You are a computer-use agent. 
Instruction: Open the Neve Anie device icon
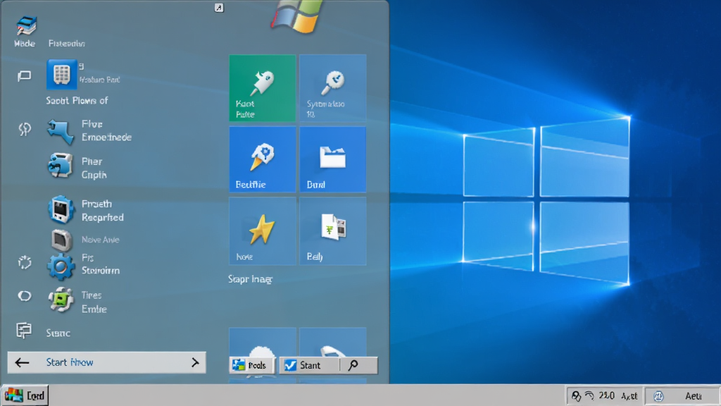[61, 240]
